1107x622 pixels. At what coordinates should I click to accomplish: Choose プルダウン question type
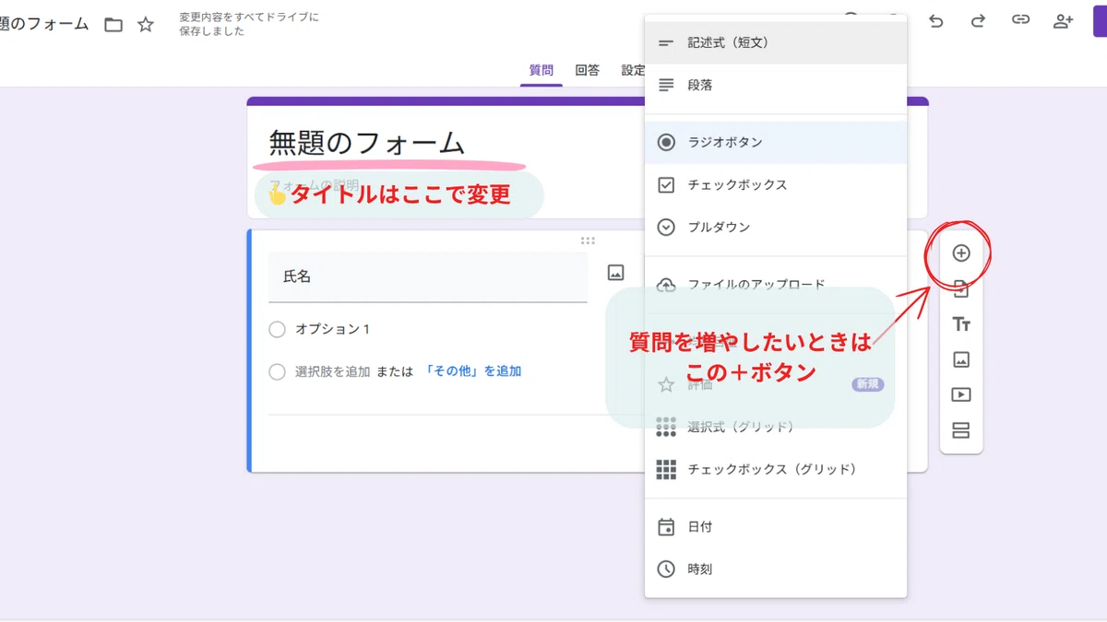coord(776,228)
